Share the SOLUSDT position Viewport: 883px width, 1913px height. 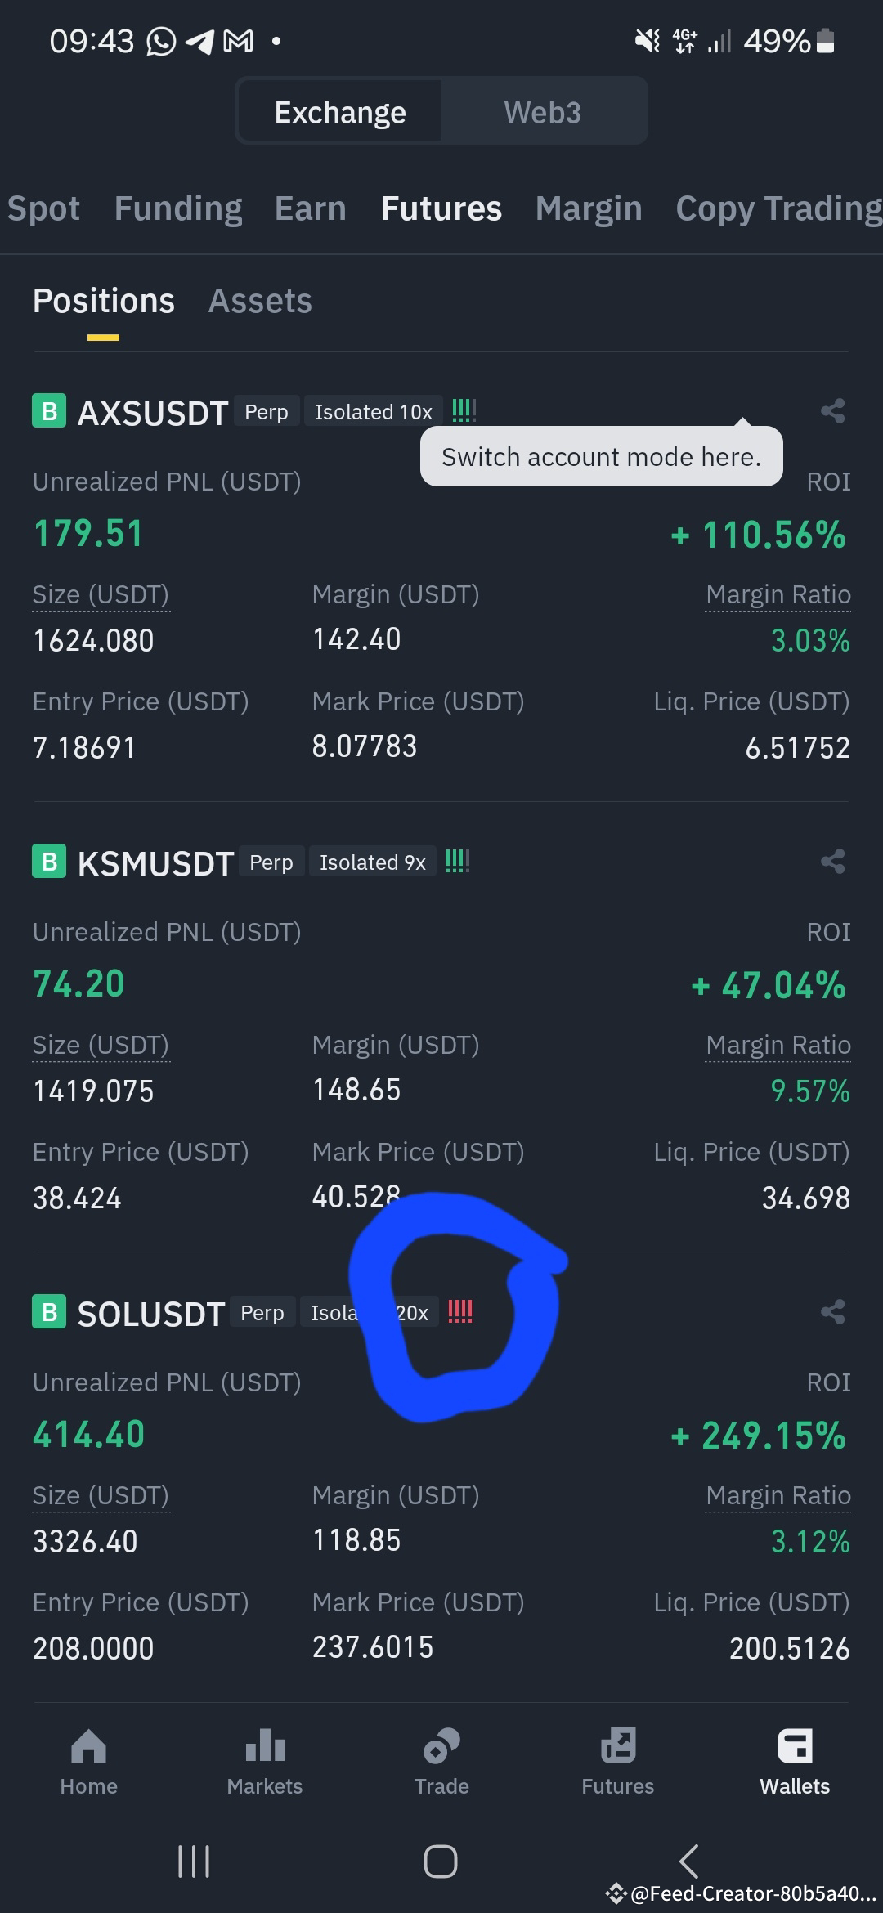[832, 1311]
